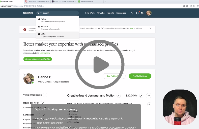Click the direct contracts cursor icon
Viewport: 199px width, 129px height.
pyautogui.click(x=142, y=13)
